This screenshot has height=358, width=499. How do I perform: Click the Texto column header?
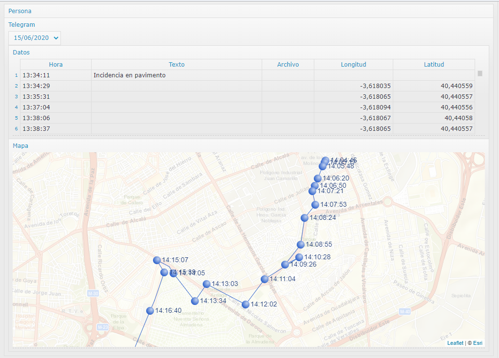coord(176,65)
